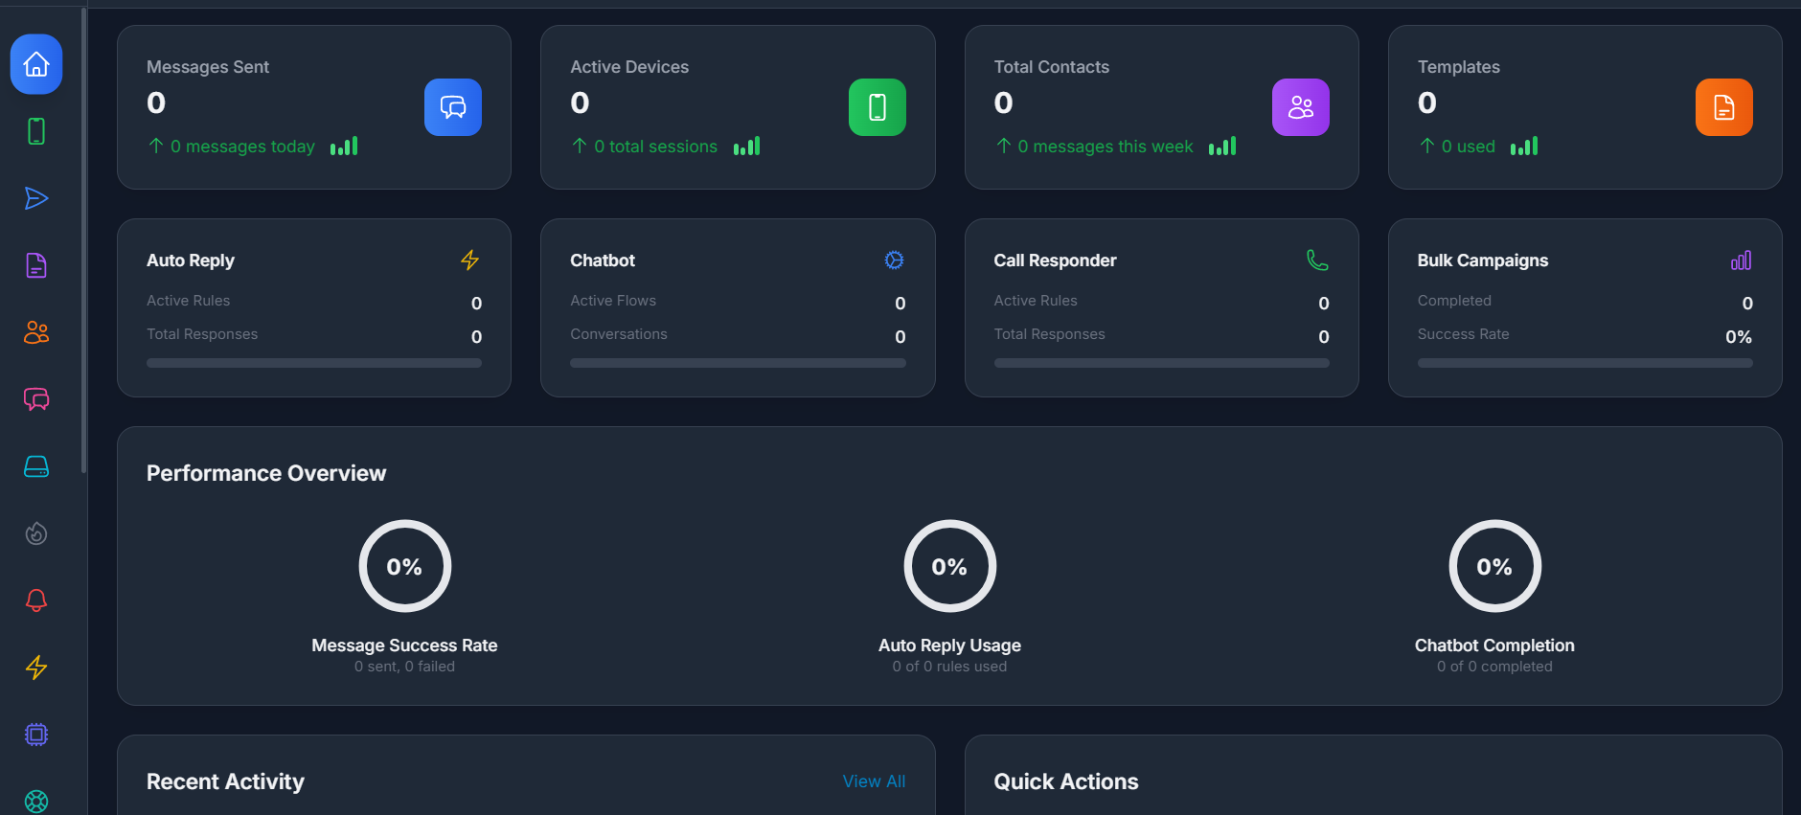Open the Home dashboard from the sidebar

coord(36,64)
